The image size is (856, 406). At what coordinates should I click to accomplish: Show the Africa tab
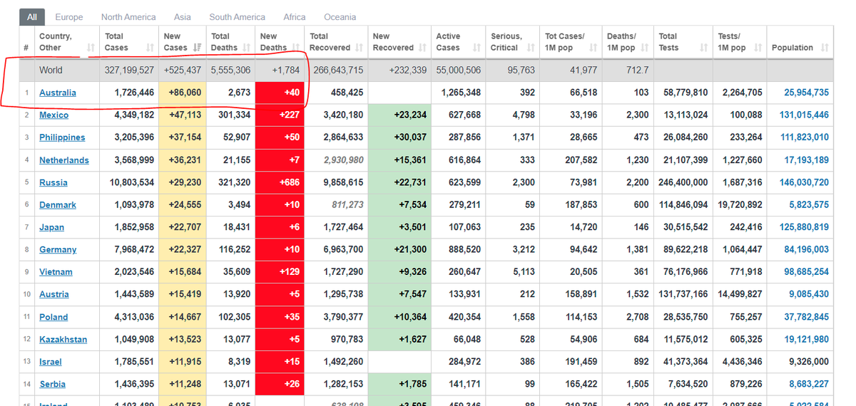(294, 17)
